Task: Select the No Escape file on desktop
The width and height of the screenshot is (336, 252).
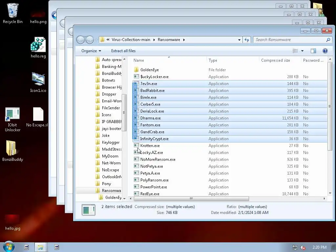Action: click(37, 117)
